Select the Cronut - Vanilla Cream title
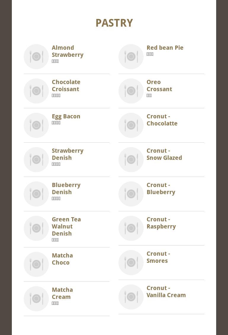This screenshot has height=335, width=228. click(x=166, y=291)
